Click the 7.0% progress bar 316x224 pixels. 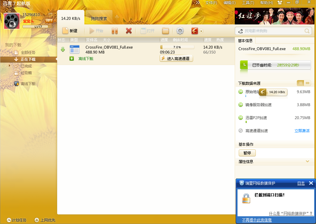[x=177, y=47]
